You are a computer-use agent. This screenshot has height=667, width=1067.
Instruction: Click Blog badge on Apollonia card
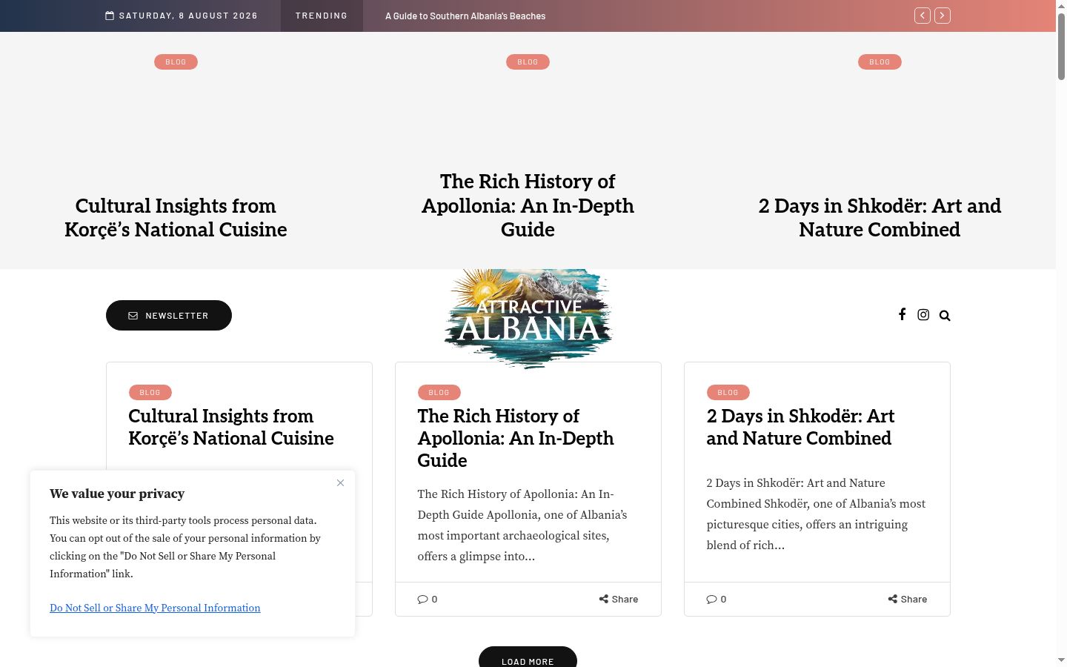(x=439, y=392)
